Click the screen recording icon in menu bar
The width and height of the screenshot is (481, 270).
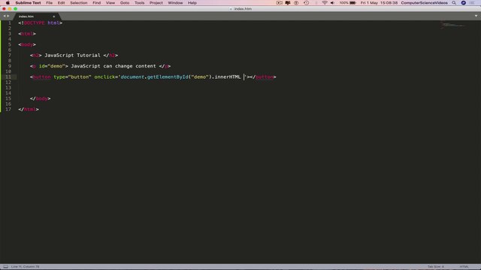(x=279, y=3)
